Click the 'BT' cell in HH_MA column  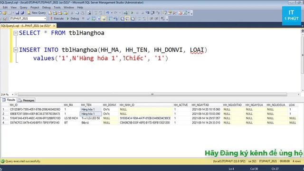click(x=71, y=123)
